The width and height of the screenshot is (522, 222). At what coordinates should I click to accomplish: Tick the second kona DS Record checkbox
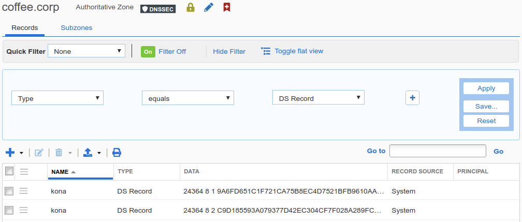[9, 210]
